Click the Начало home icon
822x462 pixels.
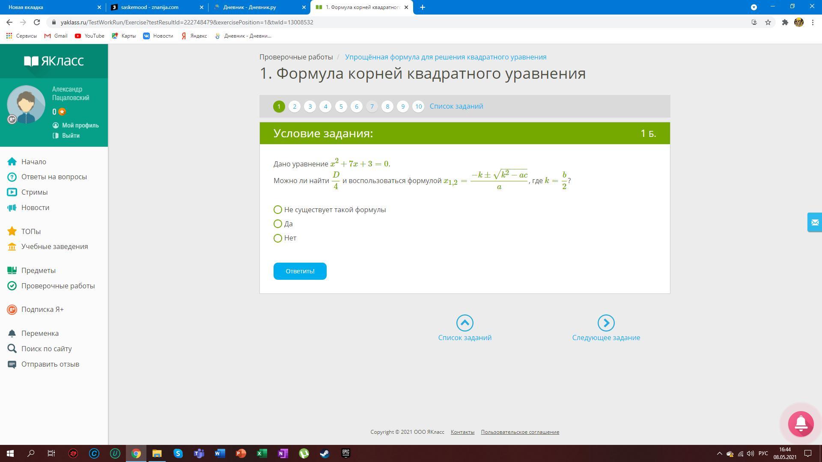click(12, 162)
